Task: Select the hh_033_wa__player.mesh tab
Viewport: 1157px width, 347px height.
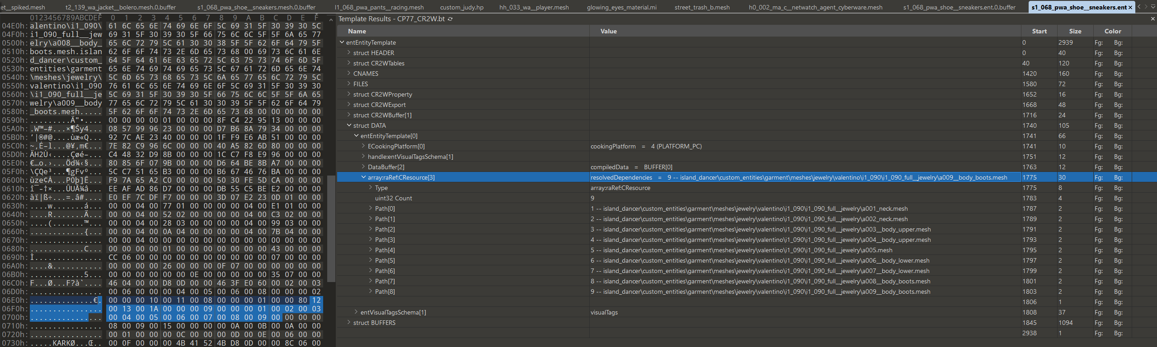Action: tap(534, 7)
